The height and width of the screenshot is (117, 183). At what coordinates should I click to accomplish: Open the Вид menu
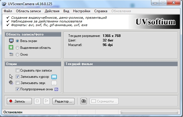66,11
